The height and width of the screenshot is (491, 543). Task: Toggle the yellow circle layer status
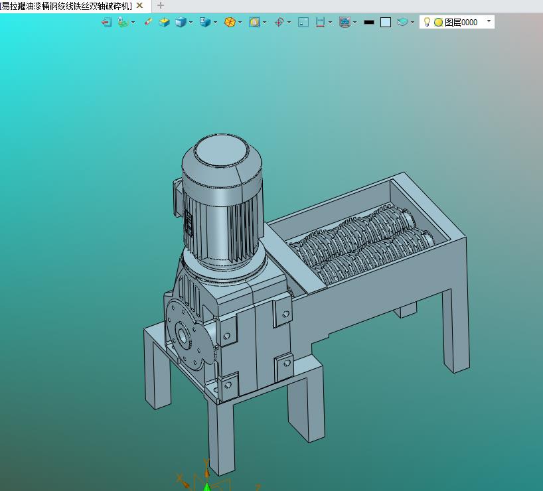(438, 22)
